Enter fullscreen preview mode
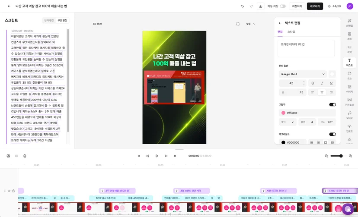Image resolution: width=358 pixels, height=217 pixels. click(x=238, y=24)
